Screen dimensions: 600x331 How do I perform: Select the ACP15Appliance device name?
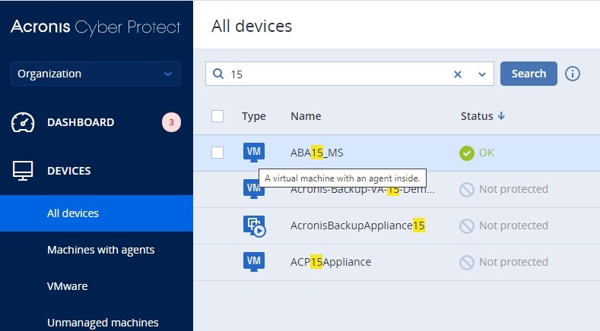[331, 262]
